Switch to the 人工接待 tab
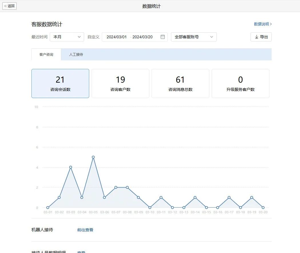The height and width of the screenshot is (253, 300). (76, 54)
